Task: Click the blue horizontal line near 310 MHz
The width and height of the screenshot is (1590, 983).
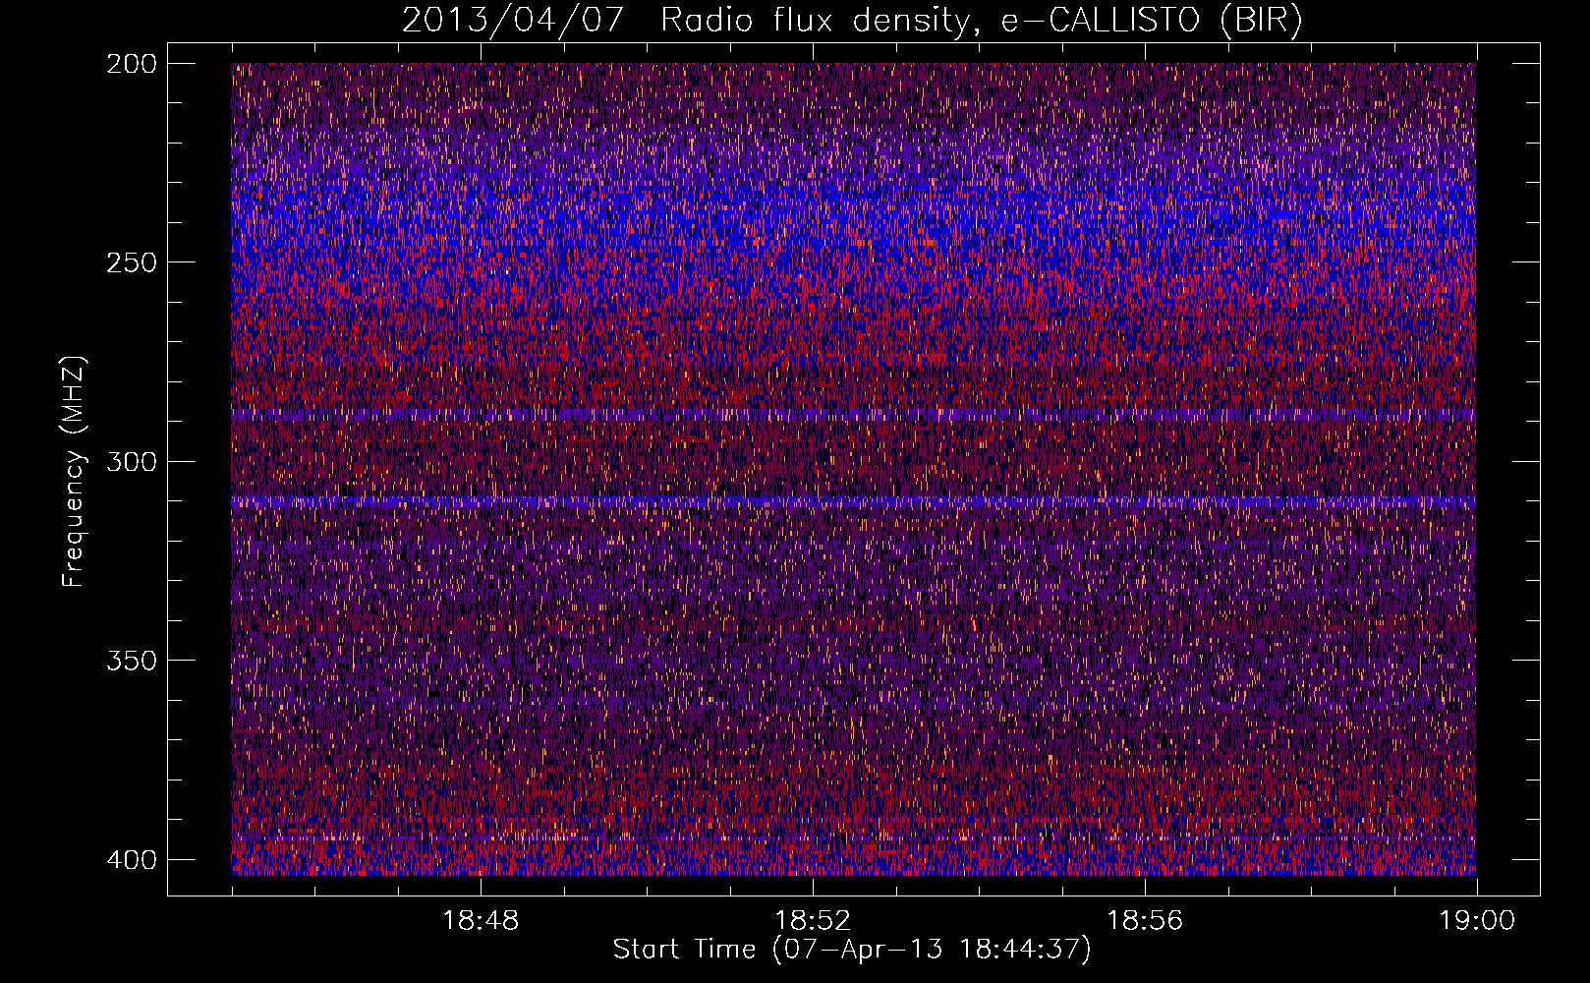Action: pyautogui.click(x=854, y=501)
